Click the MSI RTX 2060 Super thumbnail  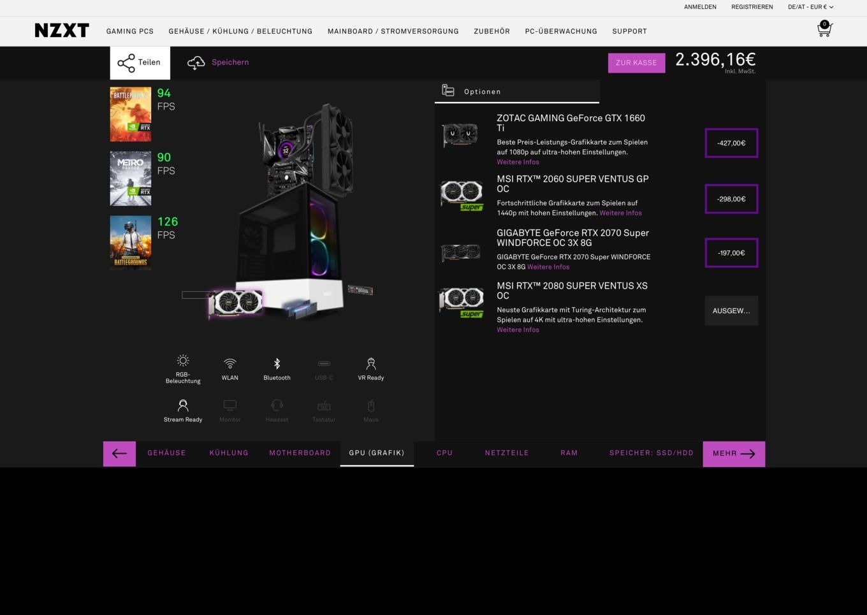(462, 195)
